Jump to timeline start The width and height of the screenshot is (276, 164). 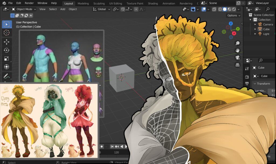(x=112, y=146)
